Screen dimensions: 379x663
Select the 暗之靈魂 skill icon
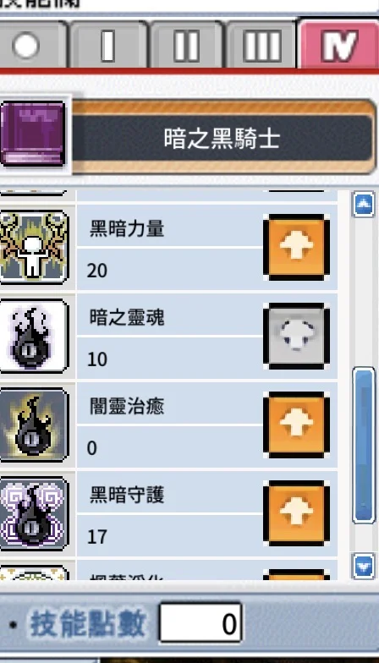[x=34, y=336]
